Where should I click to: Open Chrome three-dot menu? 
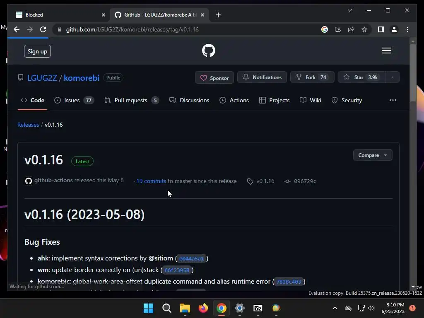(x=407, y=29)
